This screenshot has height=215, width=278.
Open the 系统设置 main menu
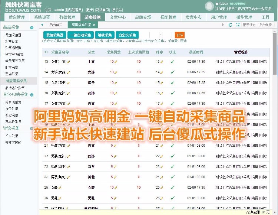[x=42, y=17]
